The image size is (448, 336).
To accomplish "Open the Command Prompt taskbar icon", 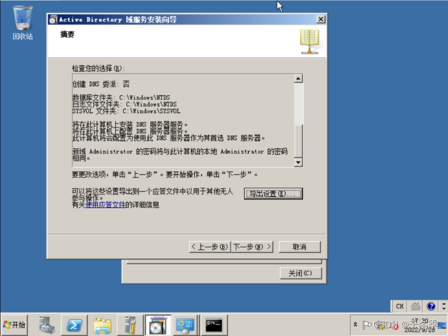I will tap(214, 325).
